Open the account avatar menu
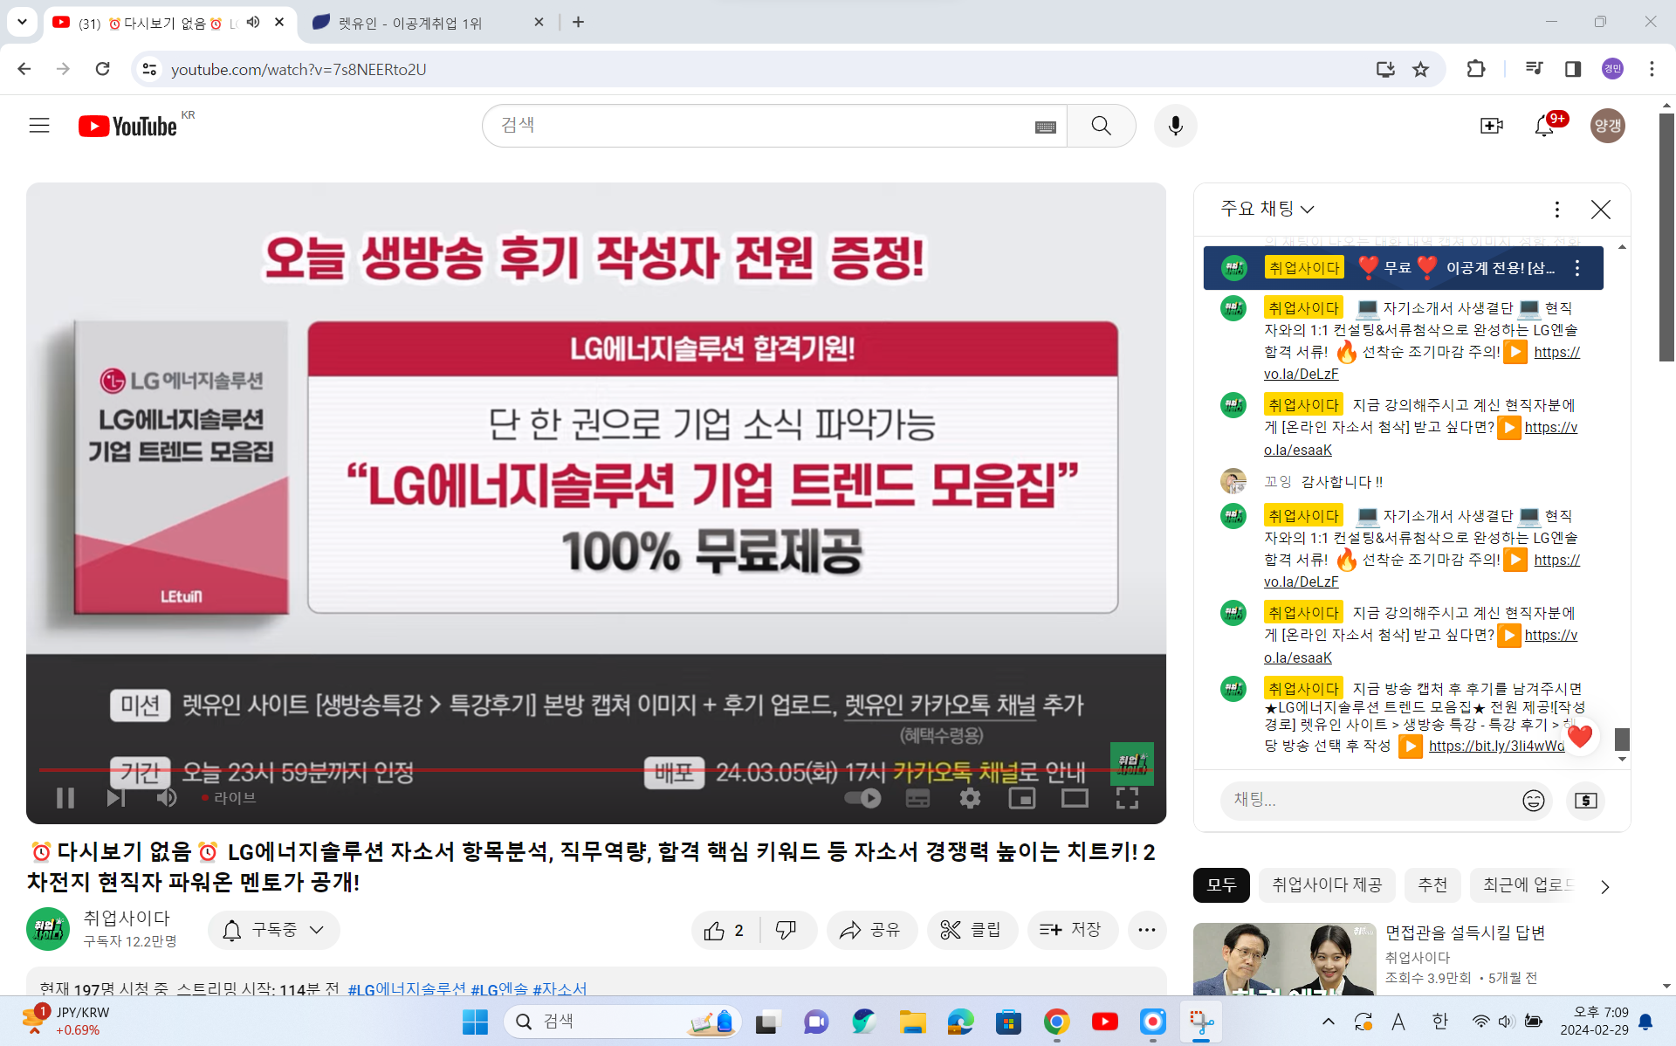This screenshot has height=1046, width=1676. [x=1607, y=126]
